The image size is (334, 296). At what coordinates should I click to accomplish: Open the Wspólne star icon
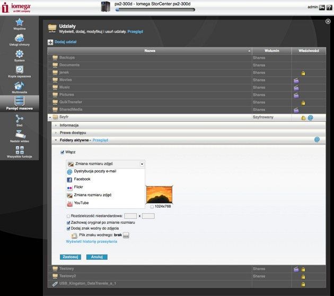20,22
